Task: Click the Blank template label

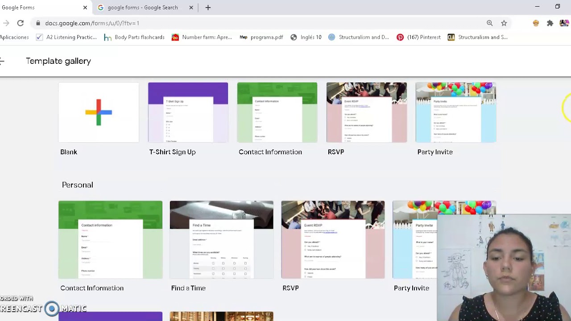Action: (x=69, y=152)
